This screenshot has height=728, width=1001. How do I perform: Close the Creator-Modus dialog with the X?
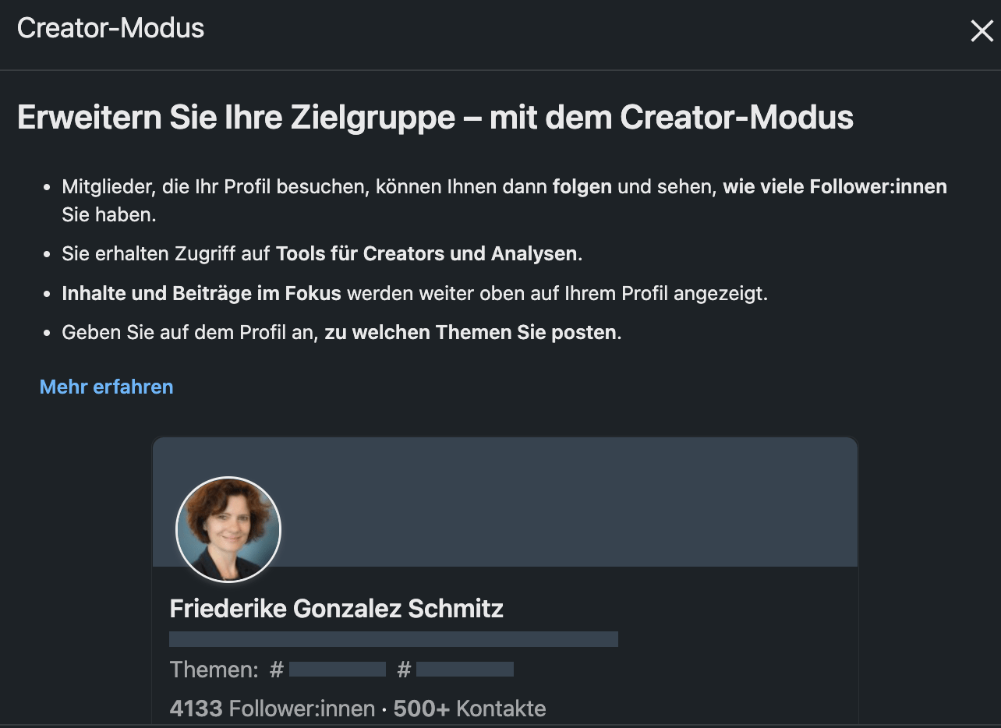pyautogui.click(x=982, y=31)
